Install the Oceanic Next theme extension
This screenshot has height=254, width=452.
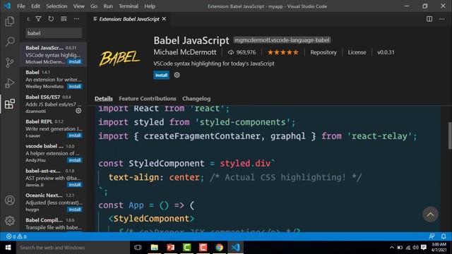pyautogui.click(x=75, y=210)
